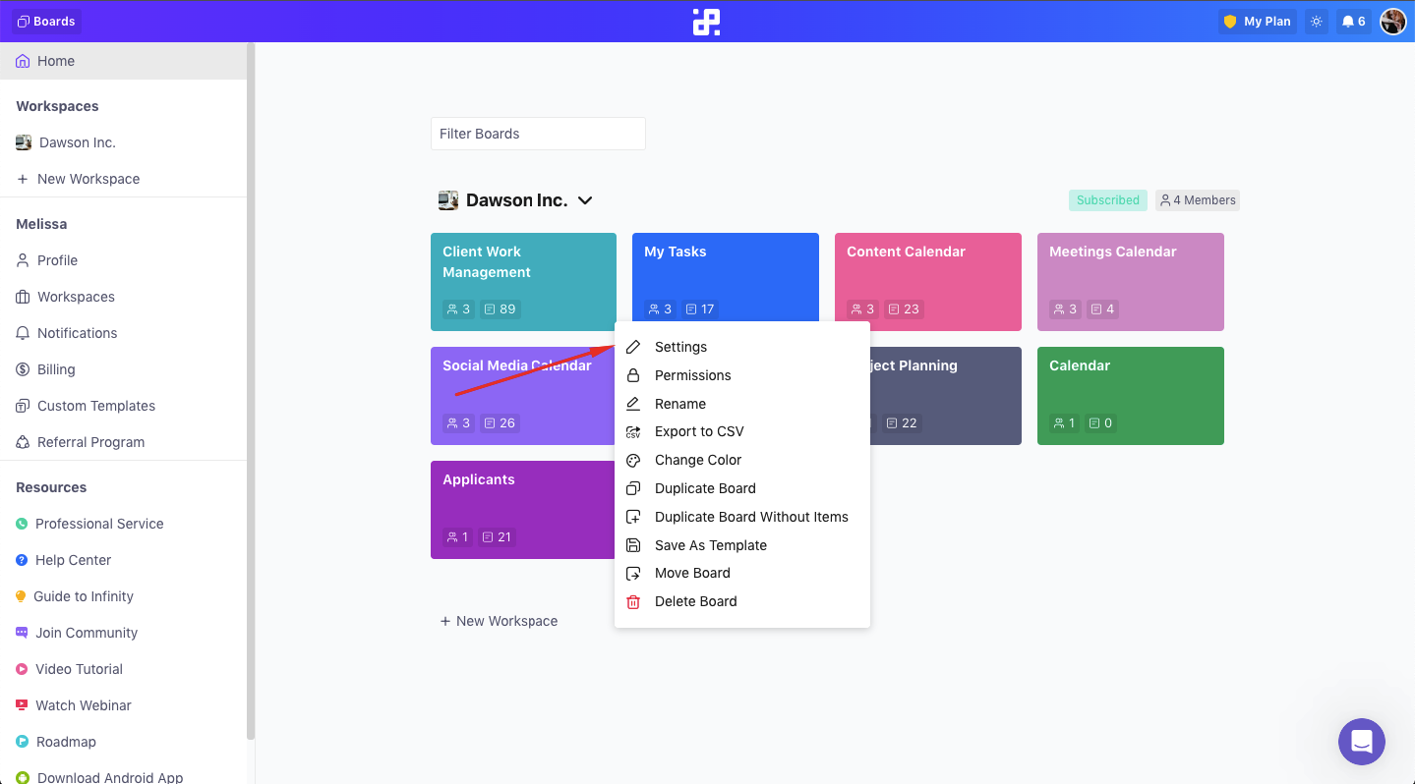Expand the Dawson Inc. workspace chevron

tap(585, 200)
